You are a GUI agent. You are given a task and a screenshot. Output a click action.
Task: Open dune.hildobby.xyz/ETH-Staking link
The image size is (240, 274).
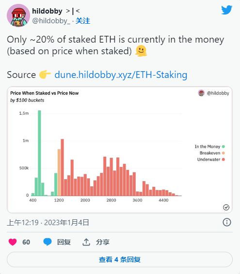(x=121, y=75)
